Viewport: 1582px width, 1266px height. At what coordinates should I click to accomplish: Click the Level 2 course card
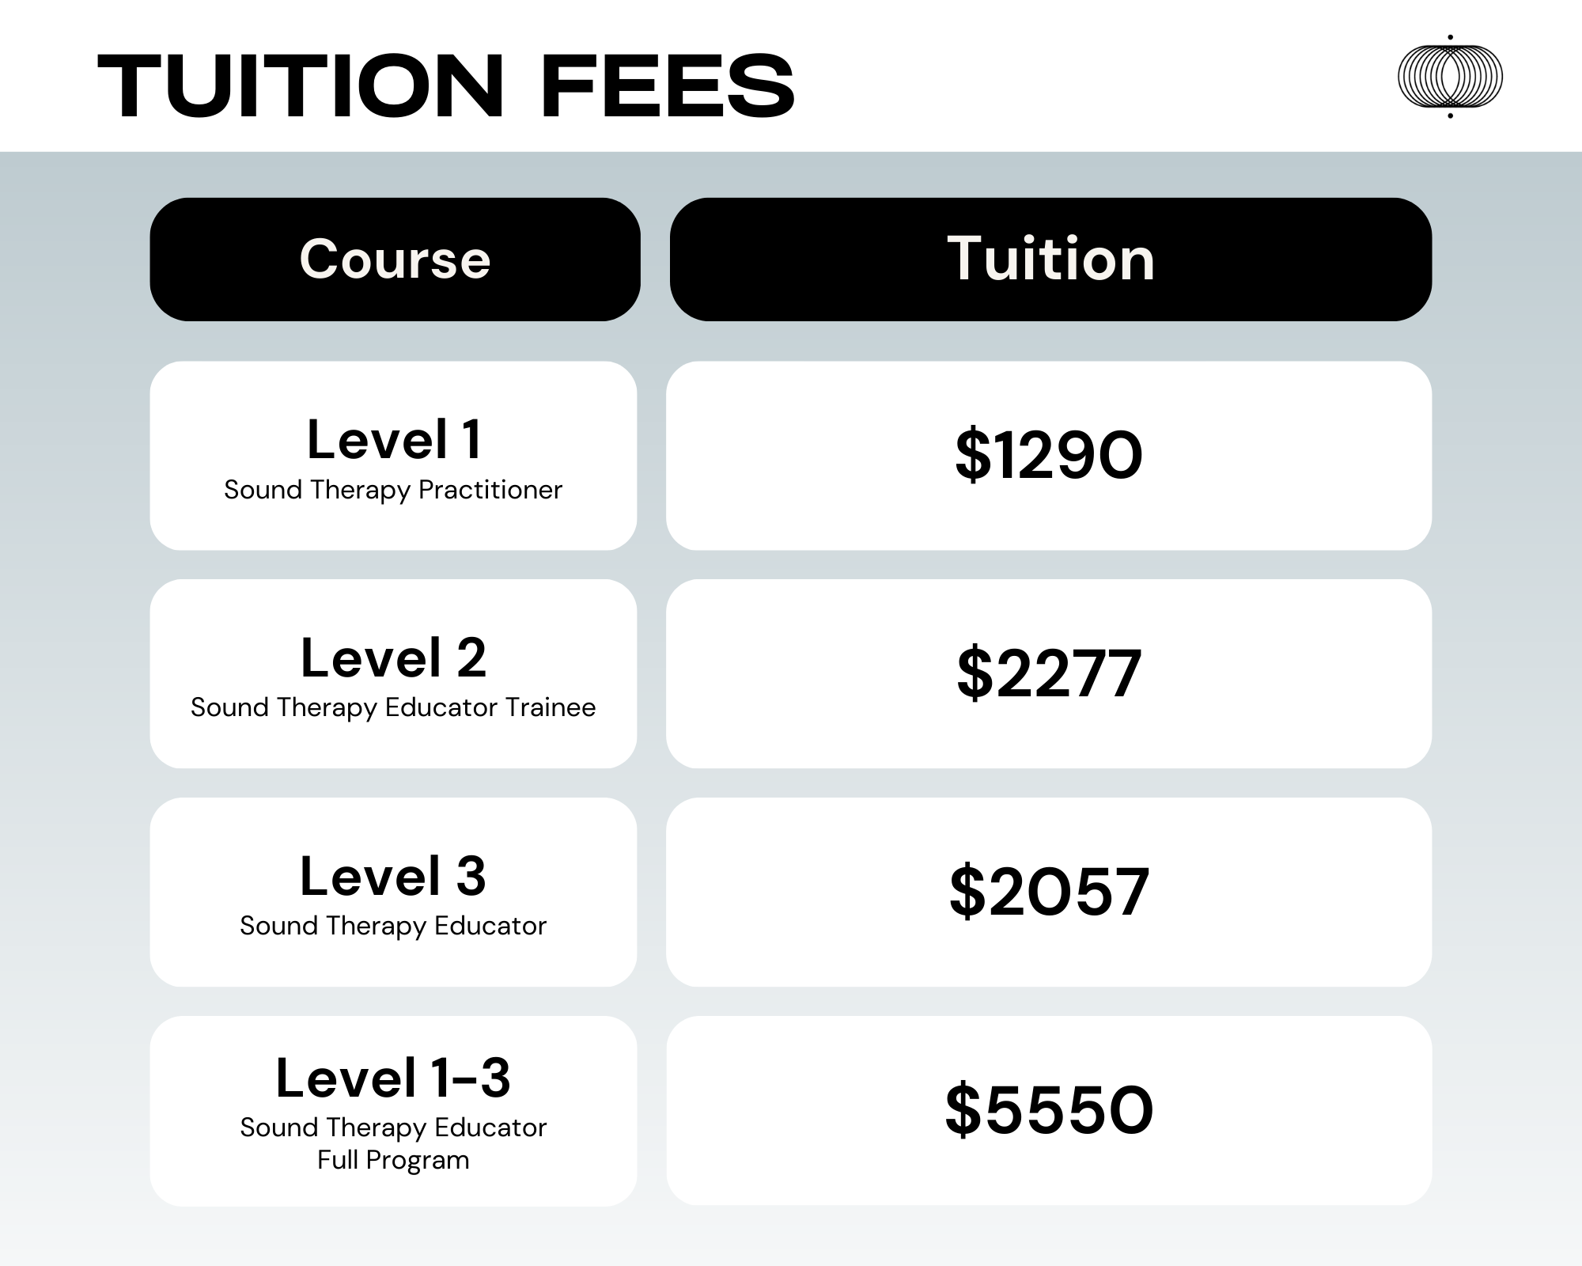point(393,673)
